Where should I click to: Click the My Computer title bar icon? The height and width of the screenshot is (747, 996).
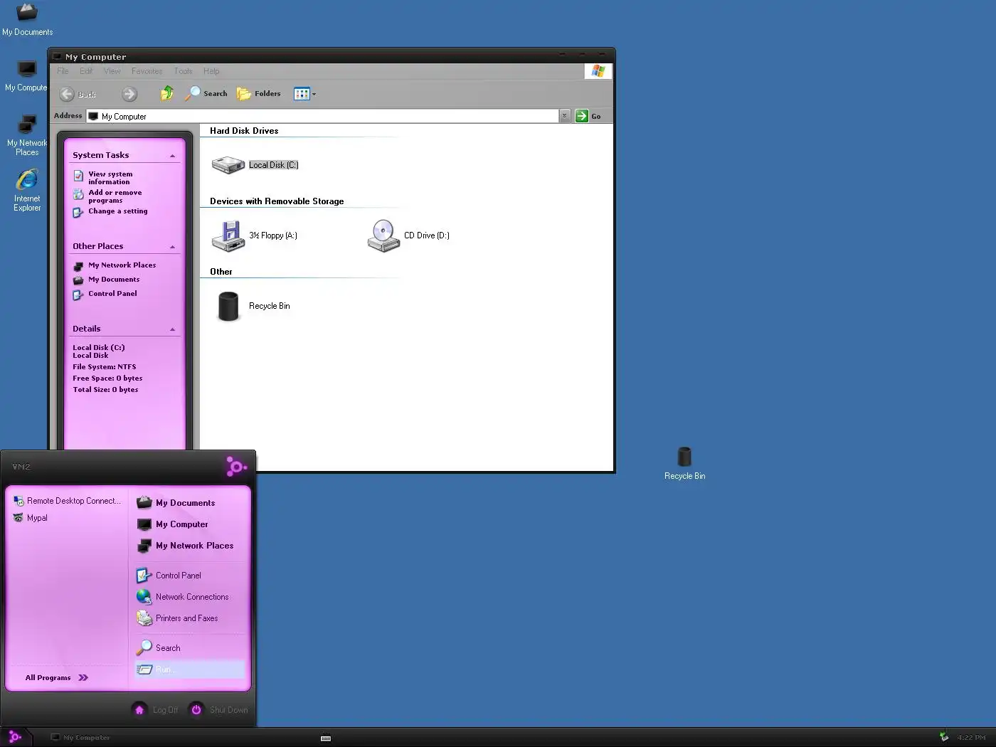58,57
